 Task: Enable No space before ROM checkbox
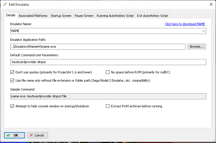[108, 72]
